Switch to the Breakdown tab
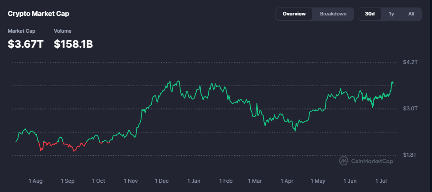Image resolution: width=432 pixels, height=192 pixels. 333,14
